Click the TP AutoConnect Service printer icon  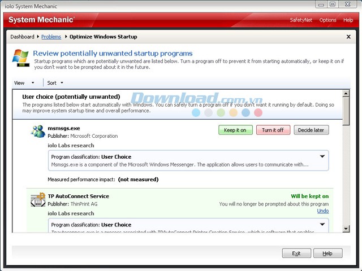[x=38, y=200]
